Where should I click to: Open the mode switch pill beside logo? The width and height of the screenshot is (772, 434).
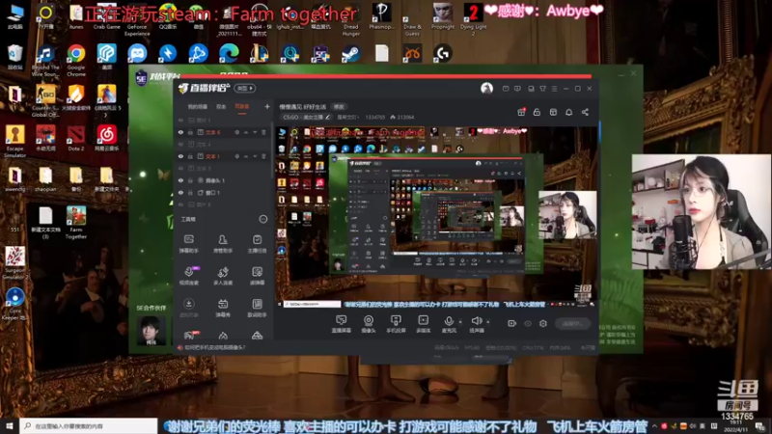coord(245,88)
